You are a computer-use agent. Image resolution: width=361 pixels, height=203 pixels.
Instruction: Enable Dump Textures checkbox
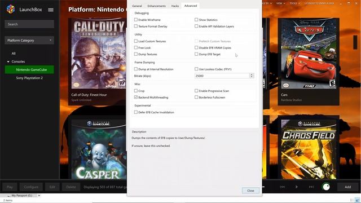136,54
